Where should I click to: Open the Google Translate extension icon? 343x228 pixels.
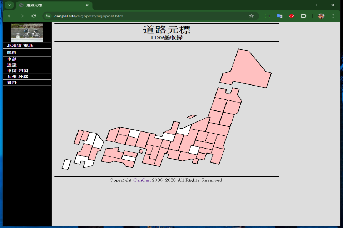pos(280,16)
